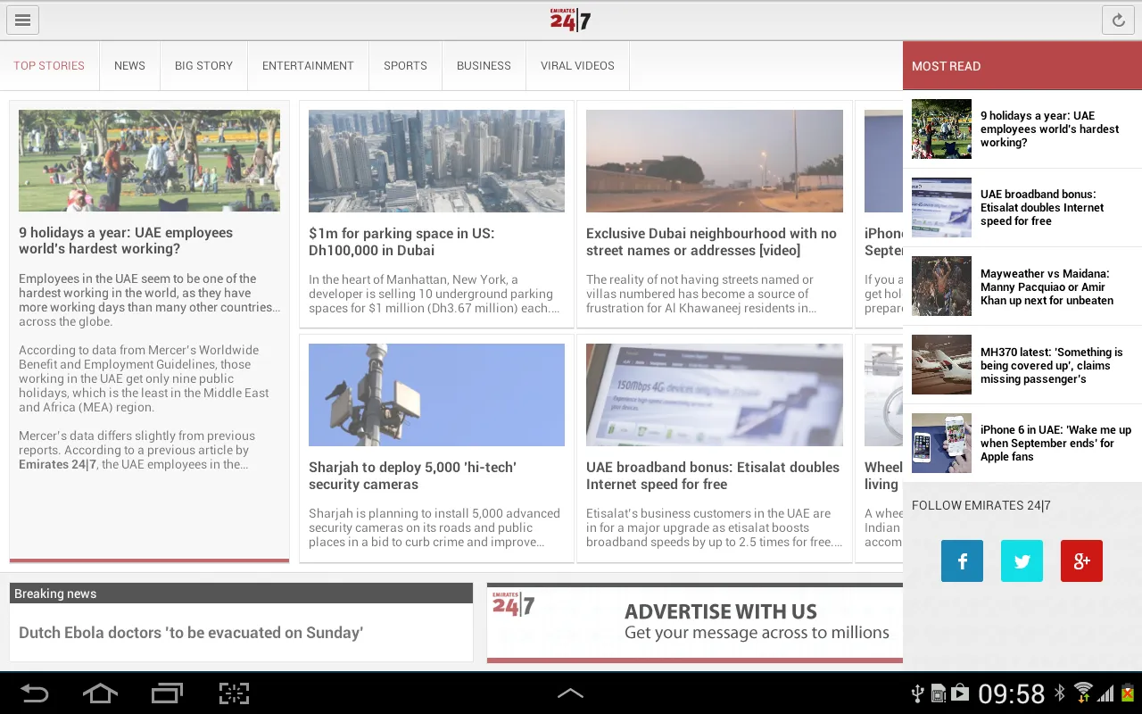The image size is (1142, 714).
Task: Open 'UAE broadband bonus' headline in grid
Action: click(713, 476)
